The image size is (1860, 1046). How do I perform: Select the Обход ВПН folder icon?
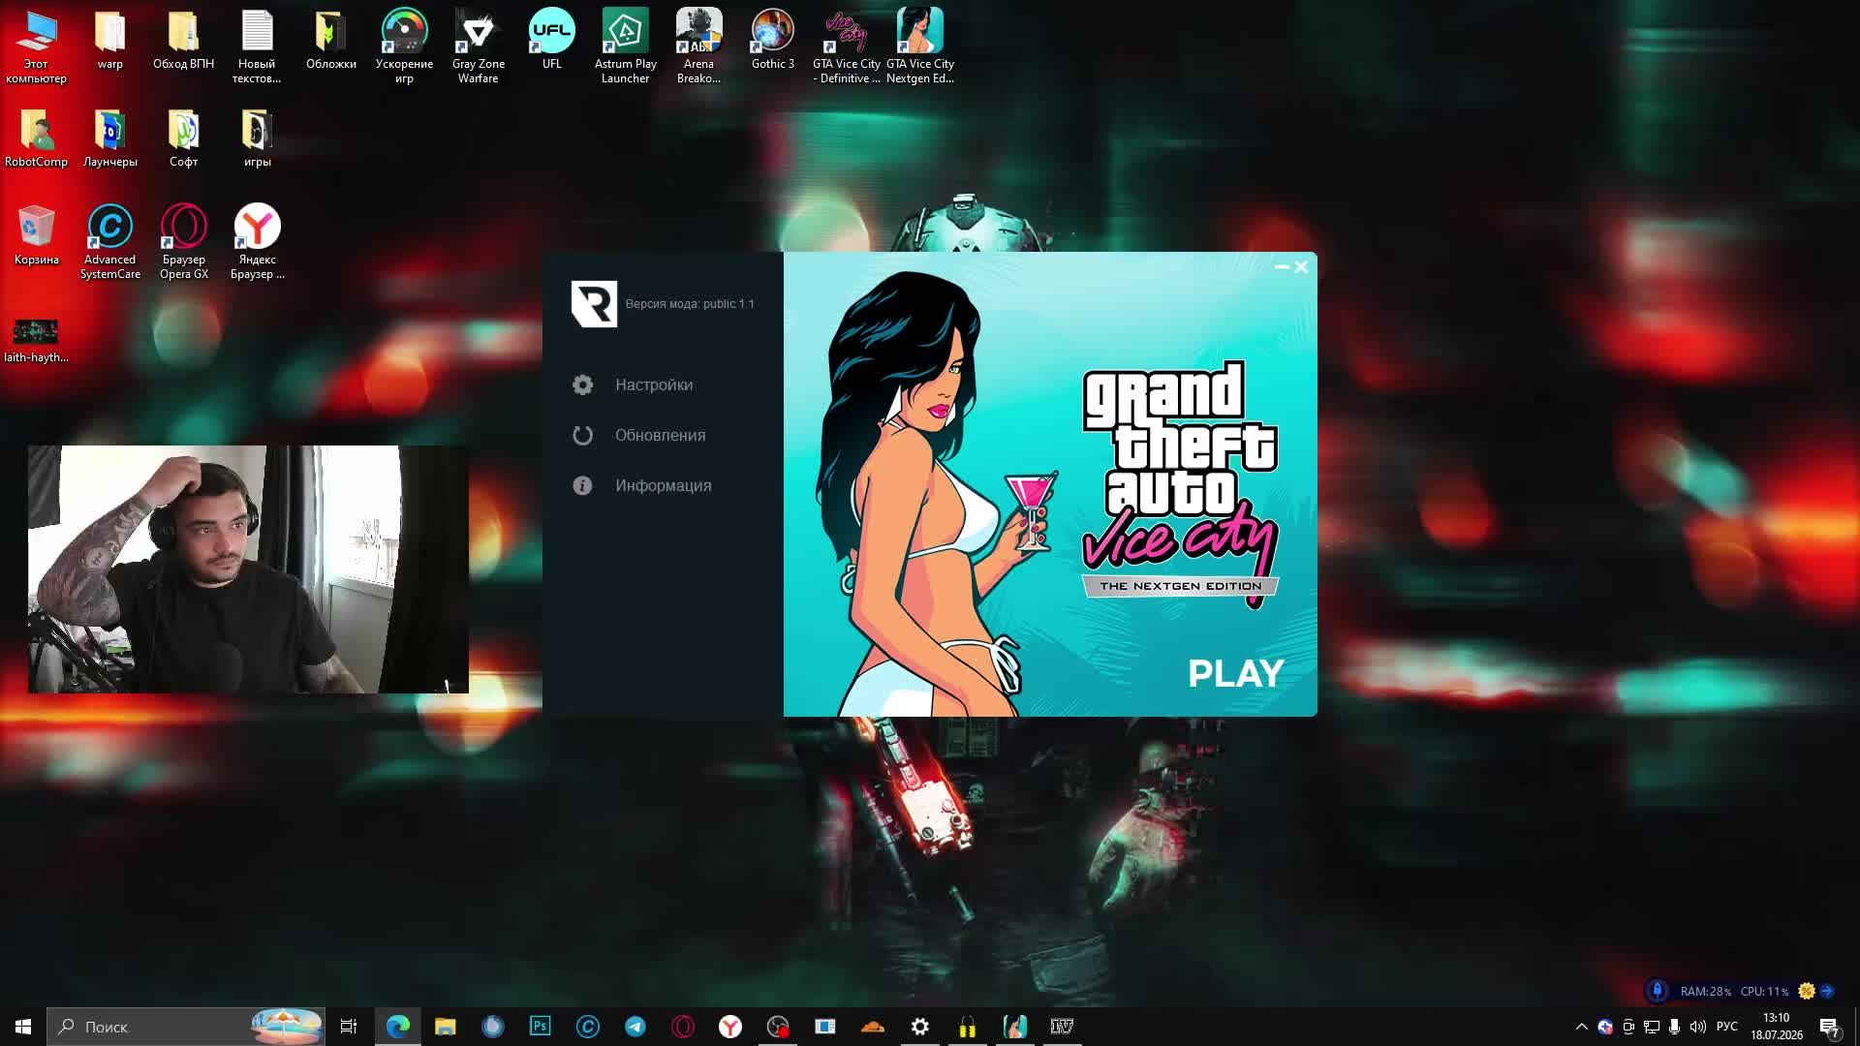183,41
